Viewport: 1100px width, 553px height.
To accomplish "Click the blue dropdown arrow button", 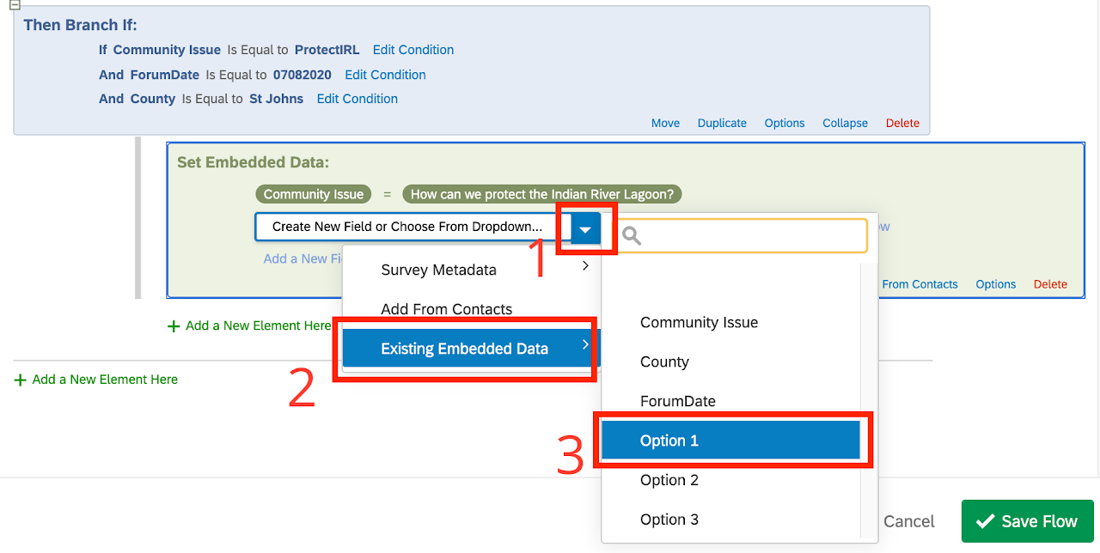I will click(x=585, y=228).
